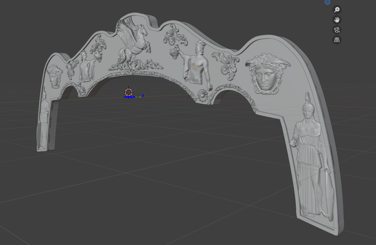Click the blue navigation gizmo axis circle
The width and height of the screenshot is (376, 245).
click(327, 2)
